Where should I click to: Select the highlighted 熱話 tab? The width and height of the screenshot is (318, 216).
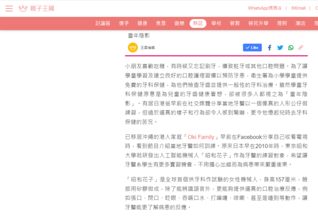click(198, 23)
